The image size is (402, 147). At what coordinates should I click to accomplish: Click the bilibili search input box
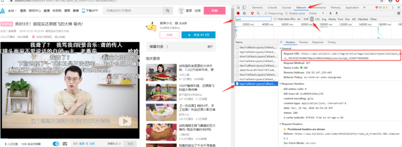(x=133, y=11)
